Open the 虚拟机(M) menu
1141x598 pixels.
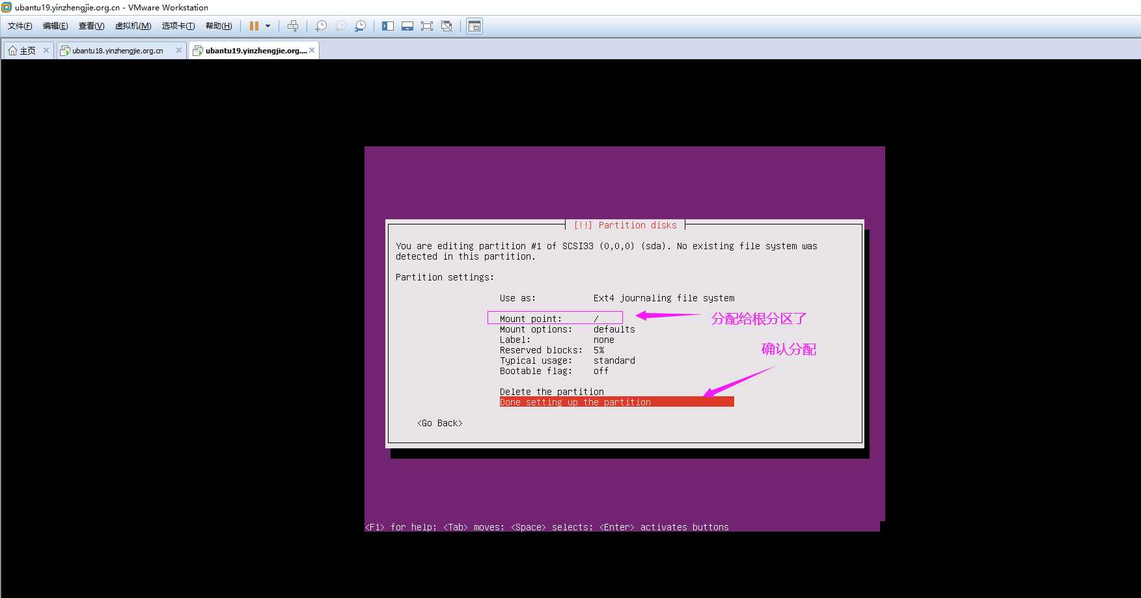[133, 26]
